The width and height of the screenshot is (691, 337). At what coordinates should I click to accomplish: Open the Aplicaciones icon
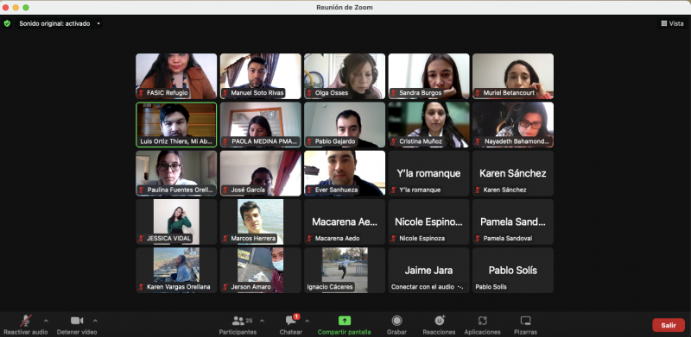point(482,321)
